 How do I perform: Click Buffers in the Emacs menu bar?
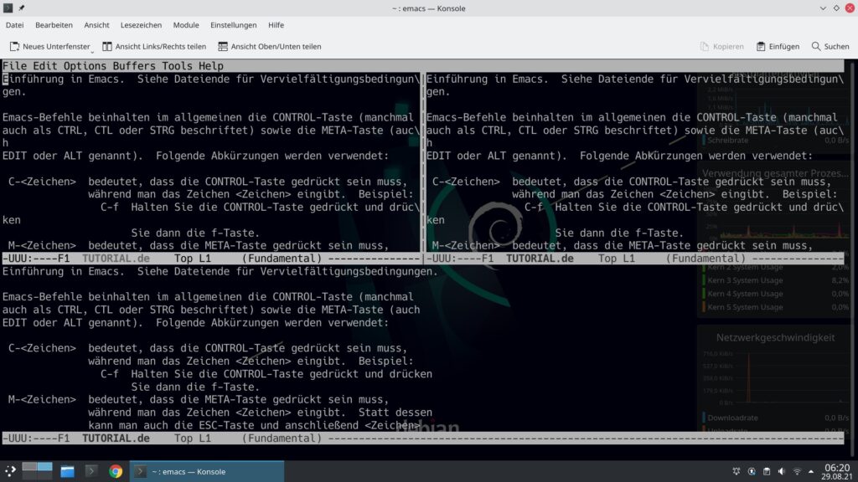(x=134, y=65)
